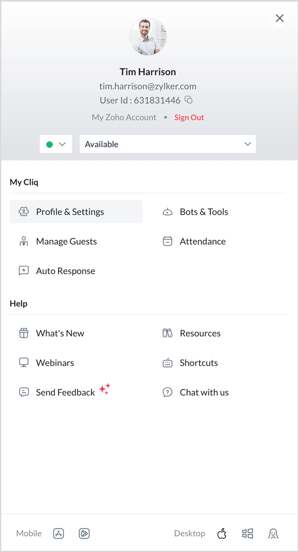
Task: Open the Available status message dropdown
Action: [x=168, y=144]
